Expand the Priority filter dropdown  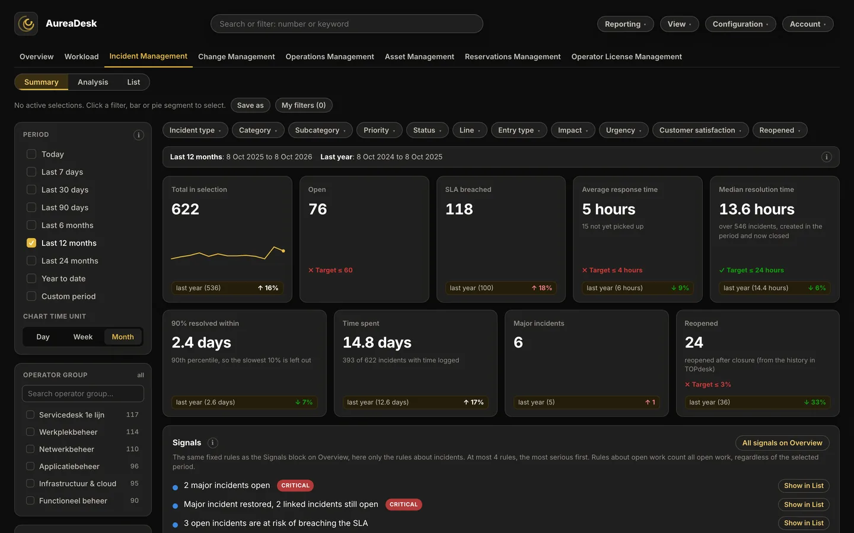click(x=380, y=130)
